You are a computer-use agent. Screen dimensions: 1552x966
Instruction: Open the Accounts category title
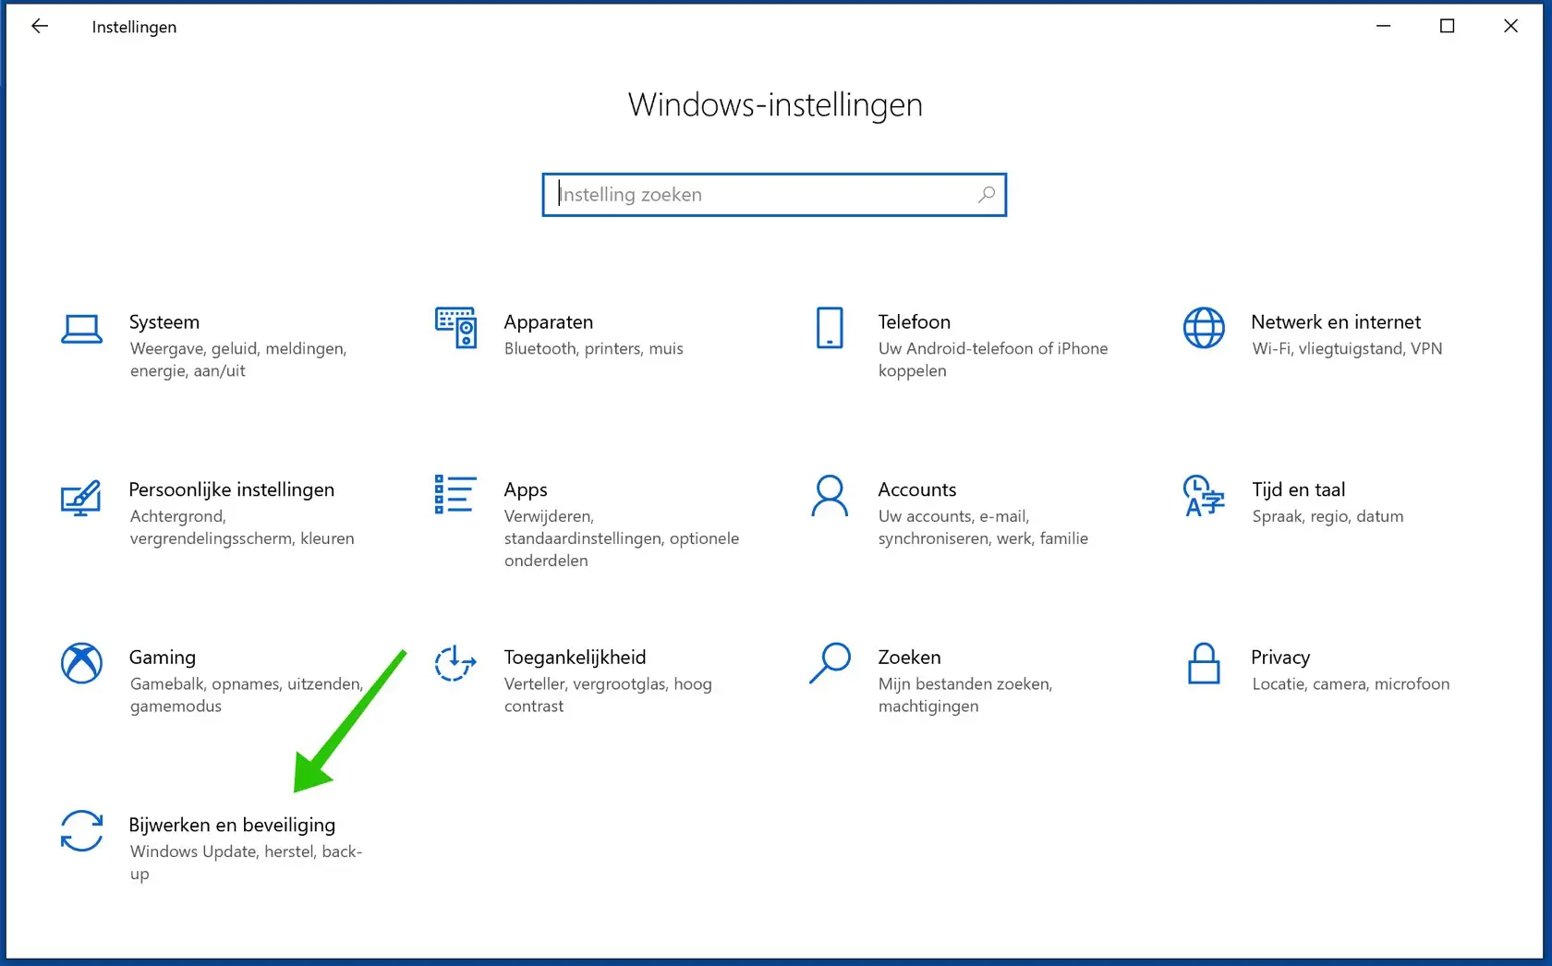coord(917,489)
